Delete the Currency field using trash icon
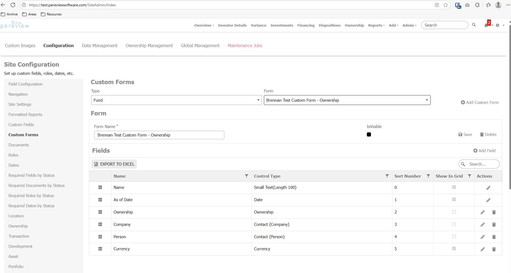Image resolution: width=511 pixels, height=273 pixels. coord(494,249)
